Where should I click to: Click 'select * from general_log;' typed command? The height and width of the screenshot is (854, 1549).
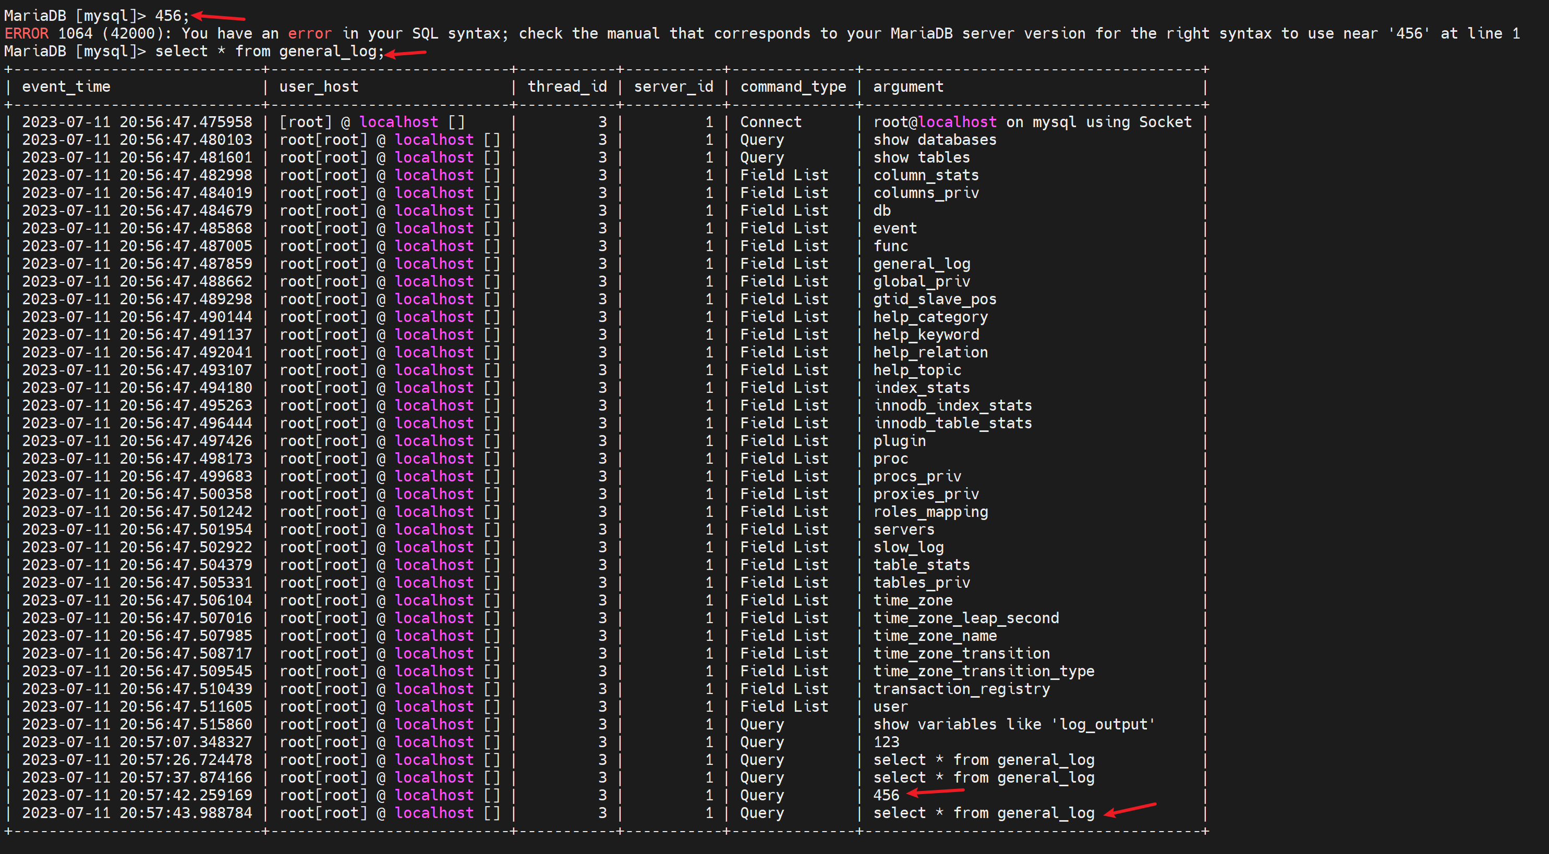click(270, 52)
